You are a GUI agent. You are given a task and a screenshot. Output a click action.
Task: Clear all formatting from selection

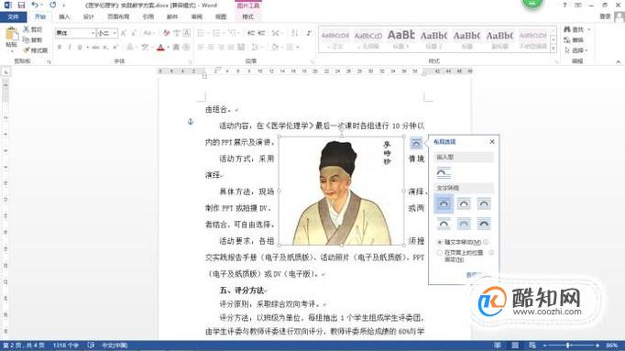point(166,33)
